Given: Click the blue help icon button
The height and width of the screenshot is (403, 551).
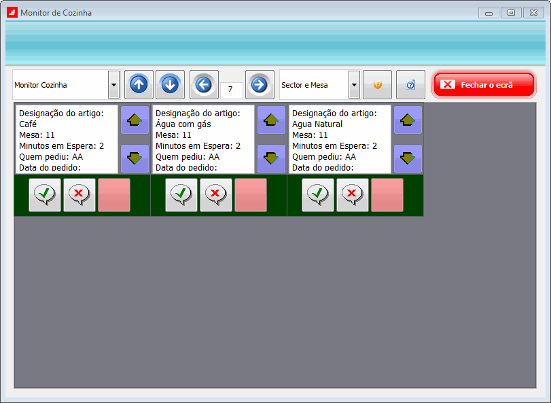Looking at the screenshot, I should pos(410,85).
